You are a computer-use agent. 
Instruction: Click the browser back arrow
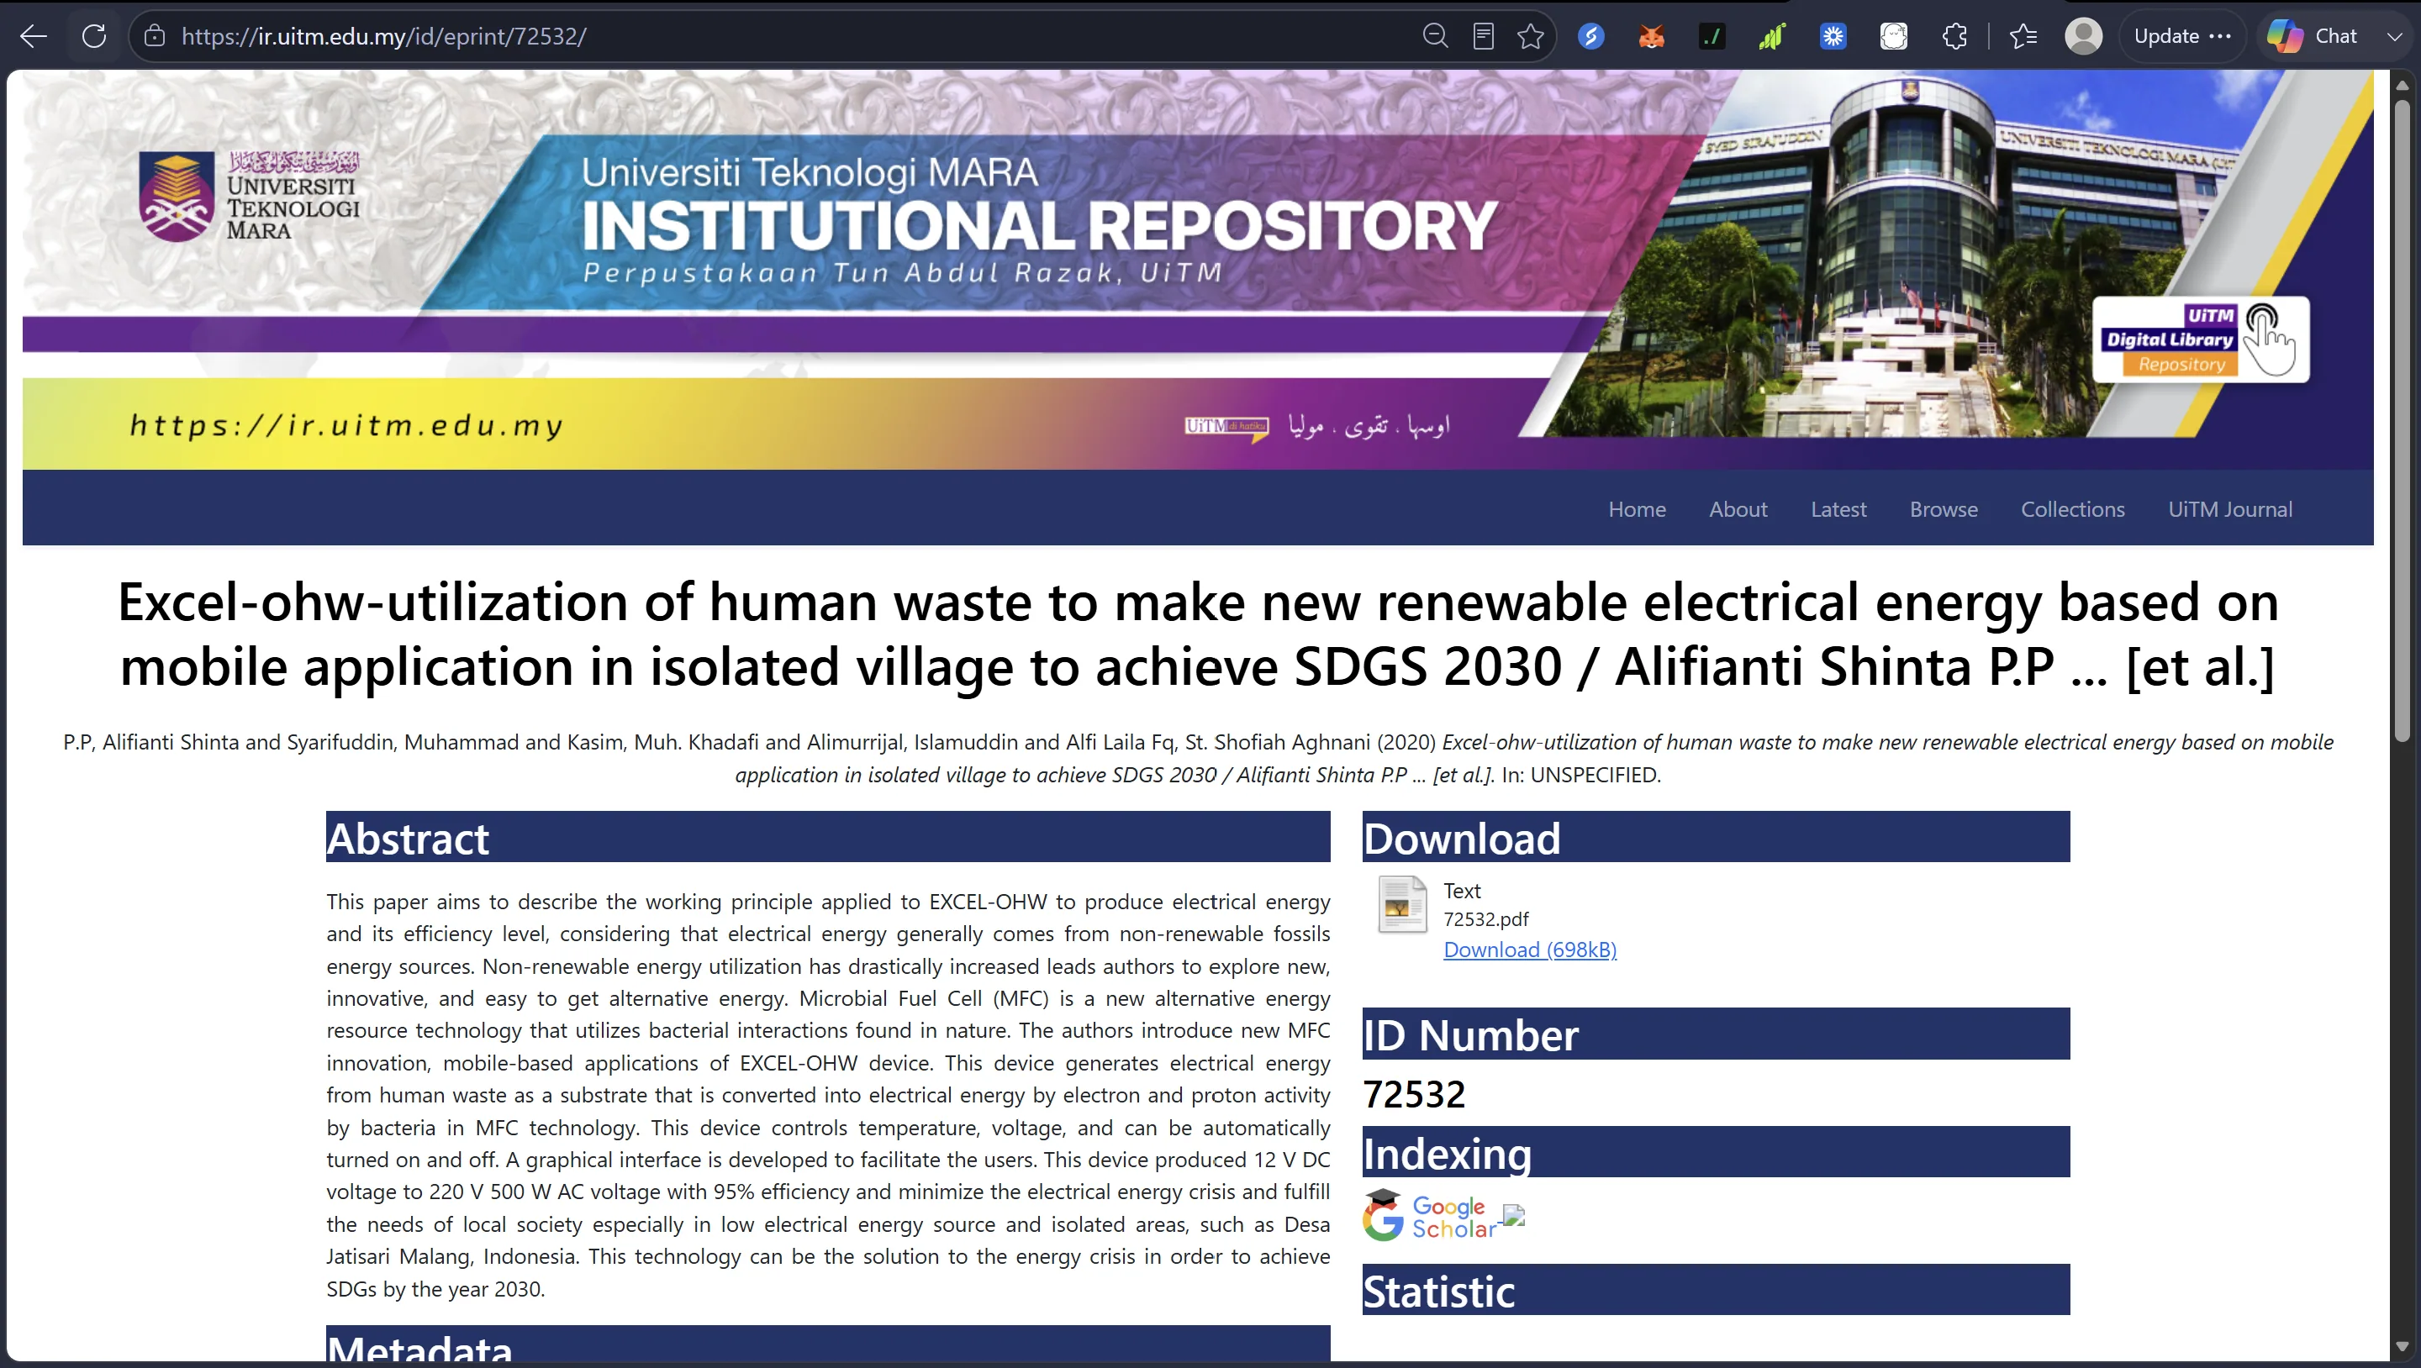[34, 37]
